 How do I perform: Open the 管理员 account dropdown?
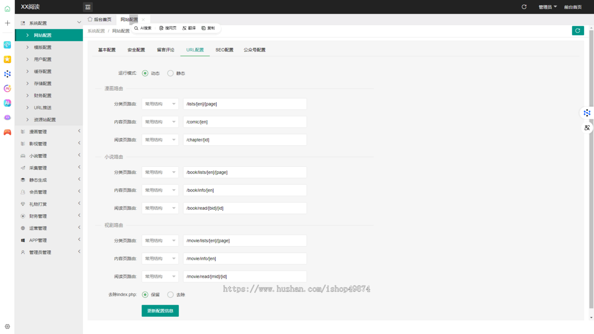tap(547, 7)
